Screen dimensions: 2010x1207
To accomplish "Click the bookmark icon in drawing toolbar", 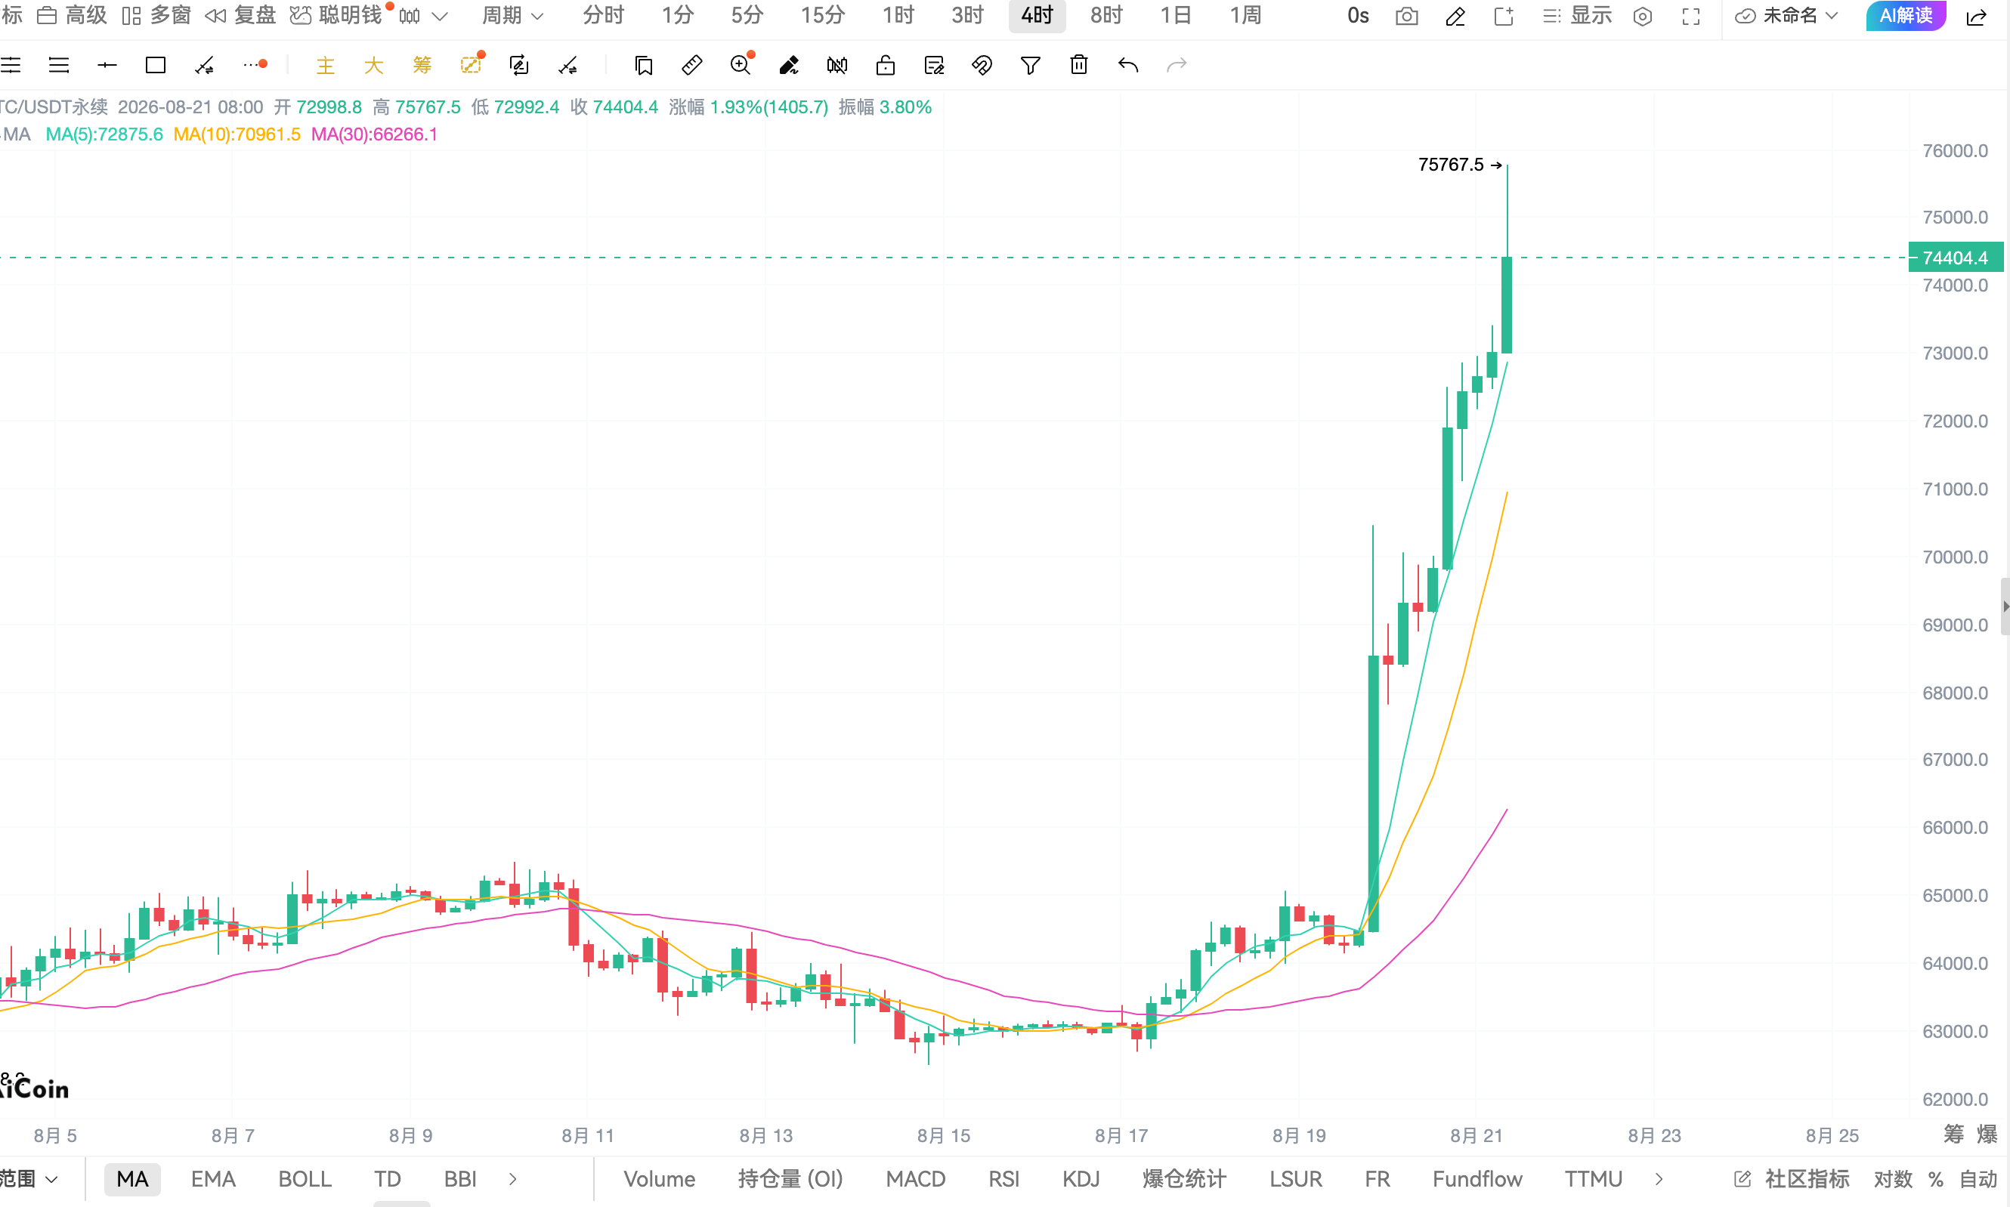I will click(x=644, y=65).
